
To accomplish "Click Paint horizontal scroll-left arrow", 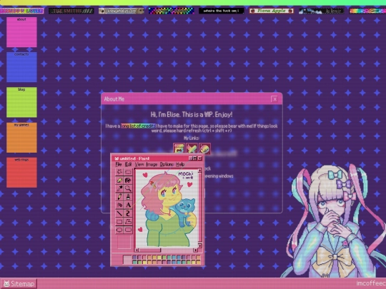I will [137, 250].
